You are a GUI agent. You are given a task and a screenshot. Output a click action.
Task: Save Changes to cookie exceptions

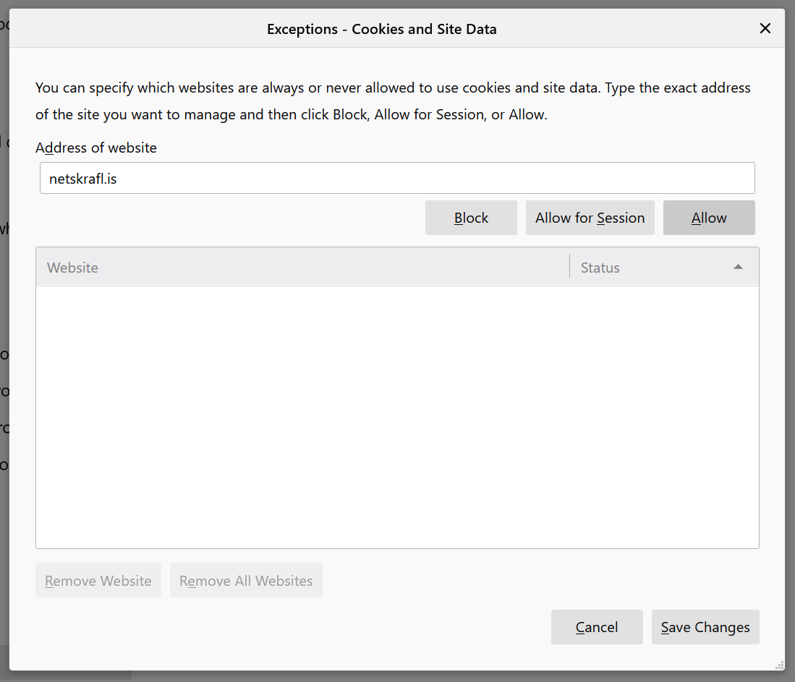pos(705,627)
